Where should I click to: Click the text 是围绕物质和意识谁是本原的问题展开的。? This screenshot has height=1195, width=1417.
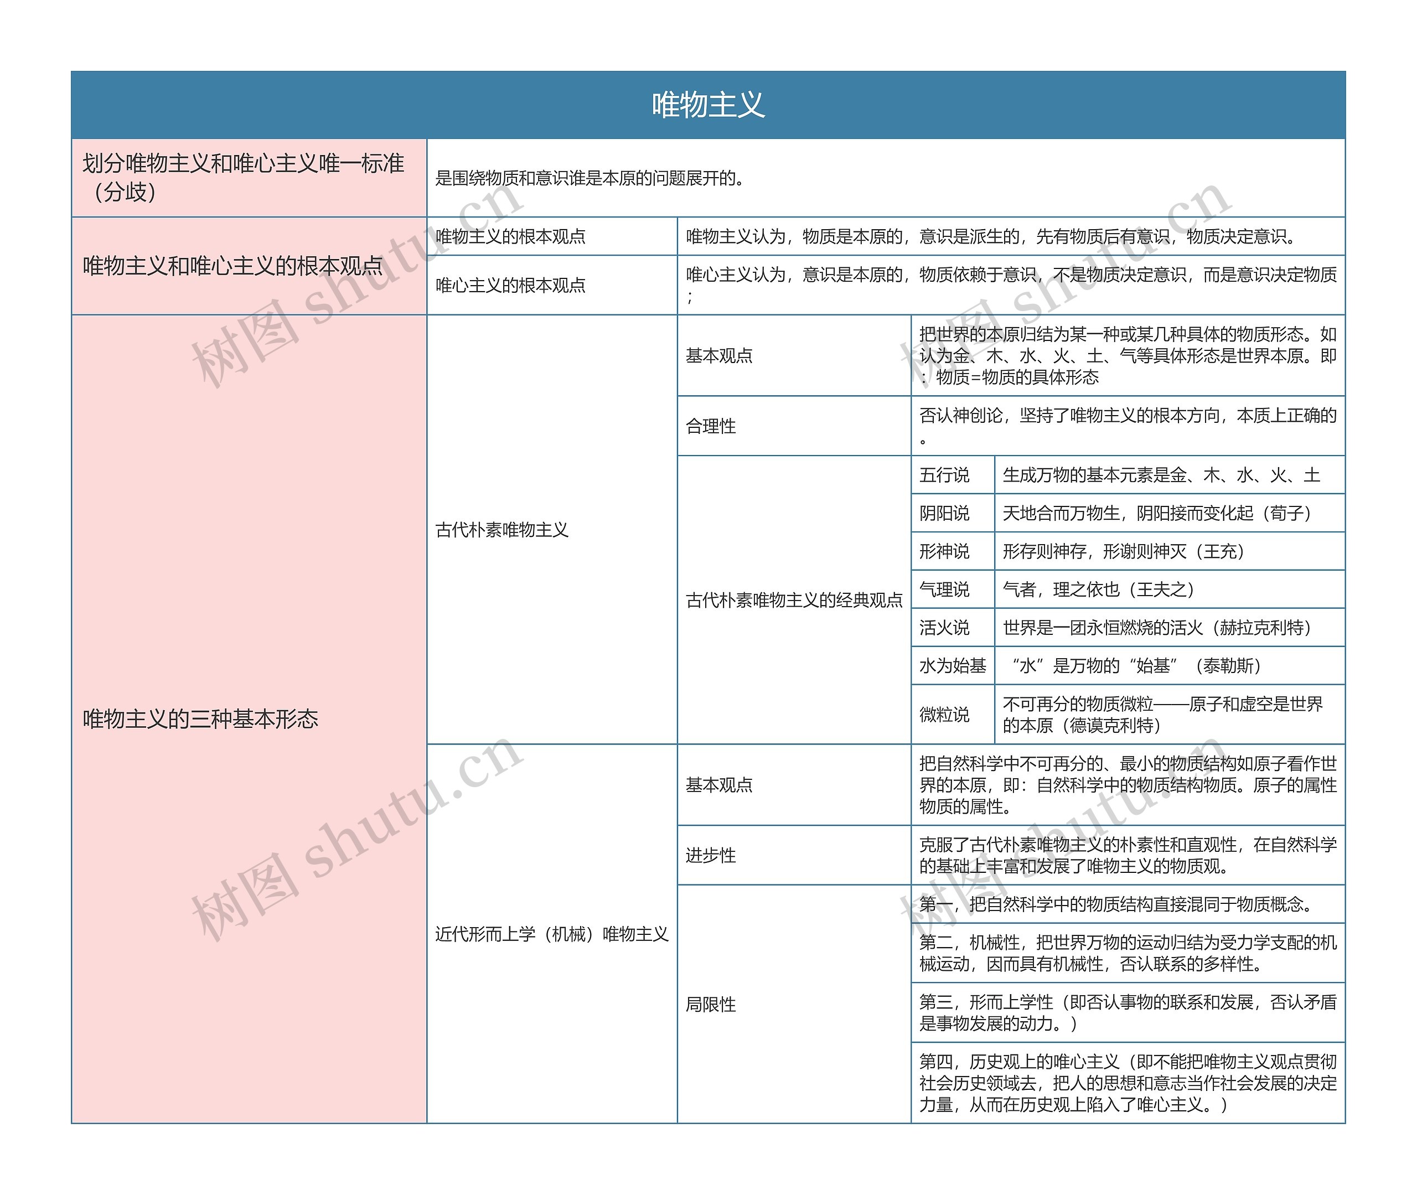click(590, 178)
